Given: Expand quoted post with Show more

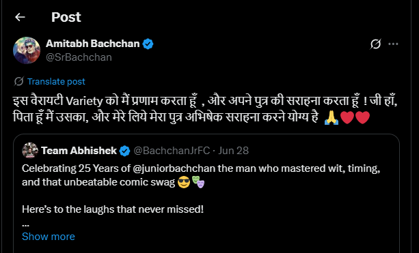Looking at the screenshot, I should [x=49, y=237].
